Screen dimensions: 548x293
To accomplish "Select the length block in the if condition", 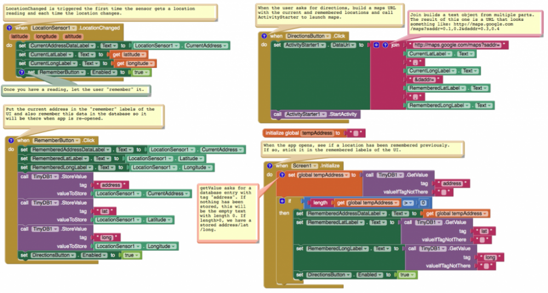I will 320,203.
